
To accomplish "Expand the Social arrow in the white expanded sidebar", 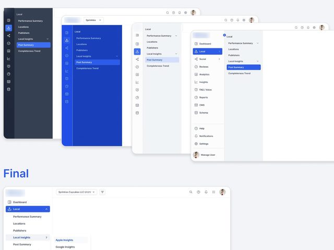I will pyautogui.click(x=219, y=59).
